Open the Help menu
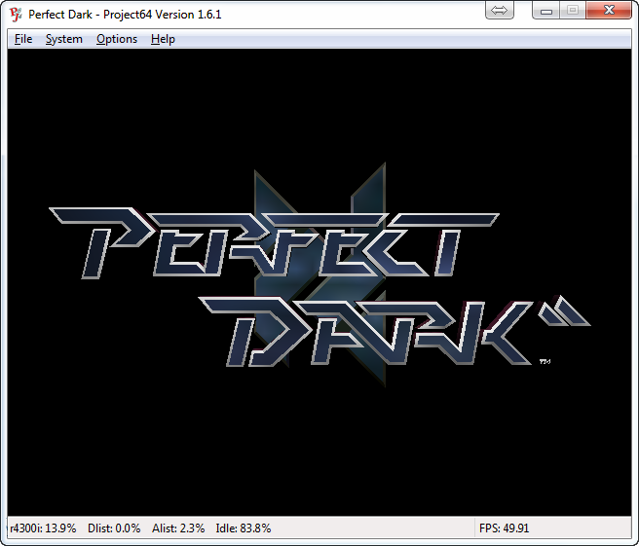The image size is (639, 546). pyautogui.click(x=163, y=39)
